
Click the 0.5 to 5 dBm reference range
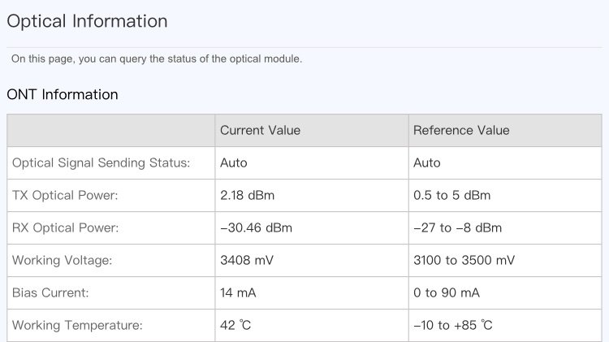click(x=451, y=195)
